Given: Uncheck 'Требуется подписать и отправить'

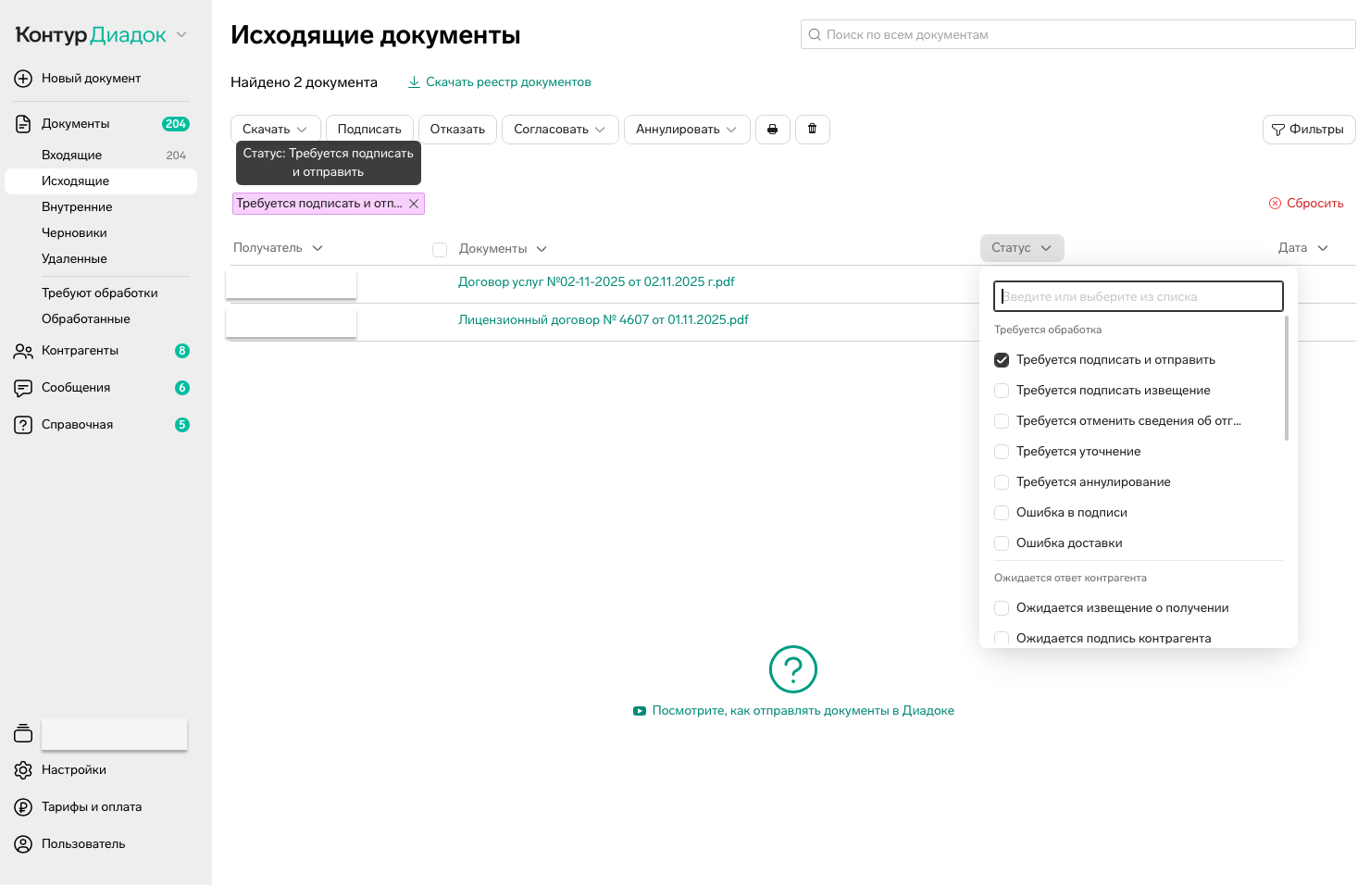Looking at the screenshot, I should pos(1002,360).
